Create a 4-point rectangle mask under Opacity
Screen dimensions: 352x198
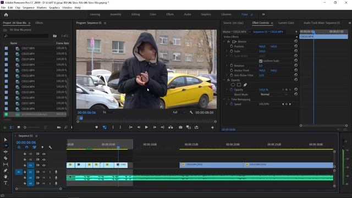click(239, 85)
